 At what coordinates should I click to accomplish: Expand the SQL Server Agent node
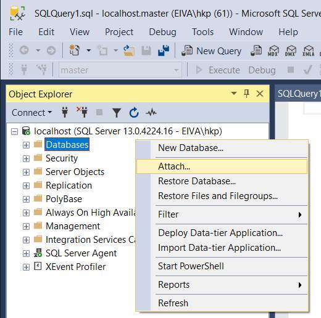tap(26, 253)
